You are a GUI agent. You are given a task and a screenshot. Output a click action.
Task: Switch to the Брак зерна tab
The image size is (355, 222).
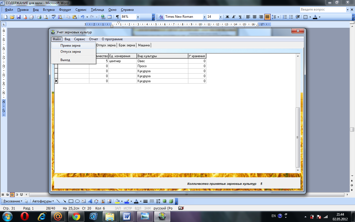127,45
